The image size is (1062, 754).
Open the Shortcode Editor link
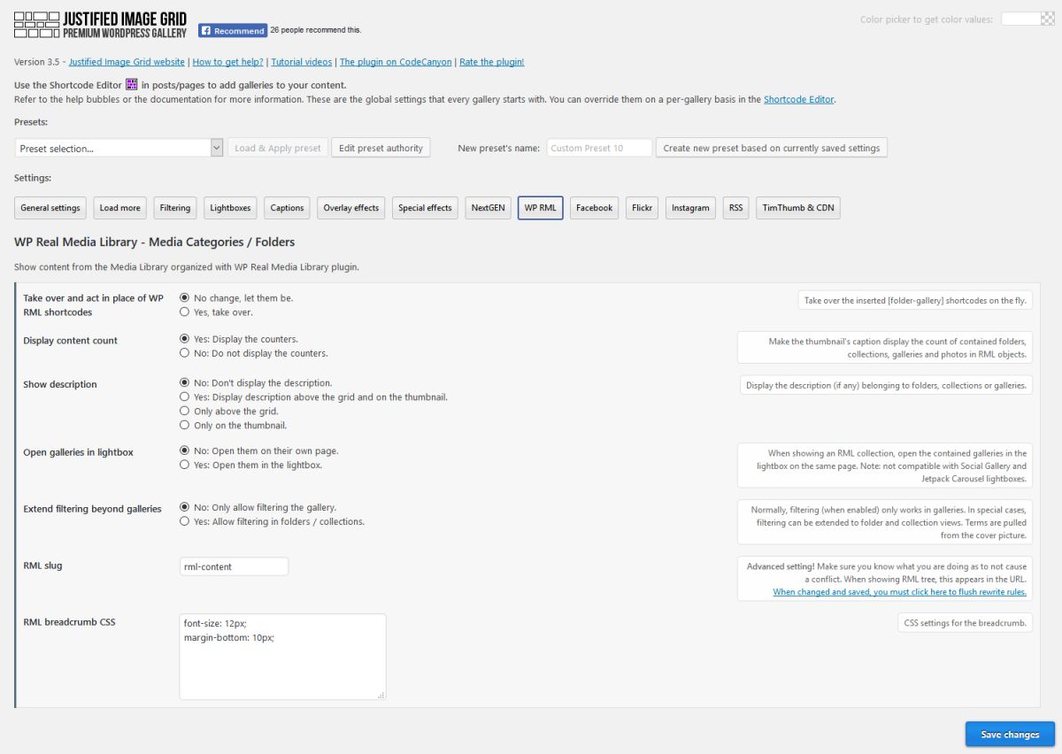pos(798,99)
